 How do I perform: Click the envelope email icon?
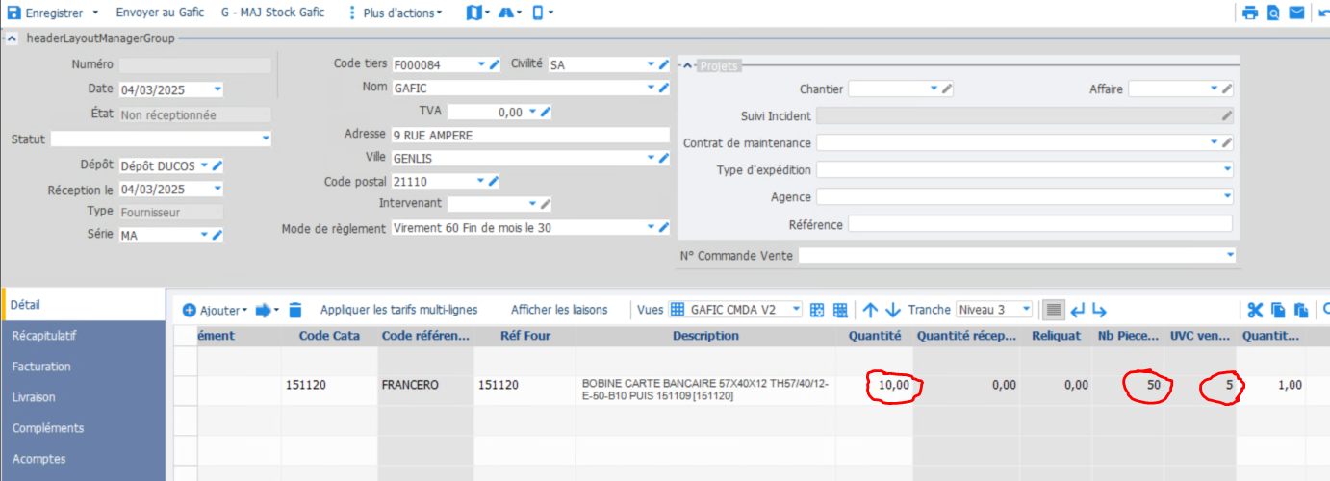1296,13
